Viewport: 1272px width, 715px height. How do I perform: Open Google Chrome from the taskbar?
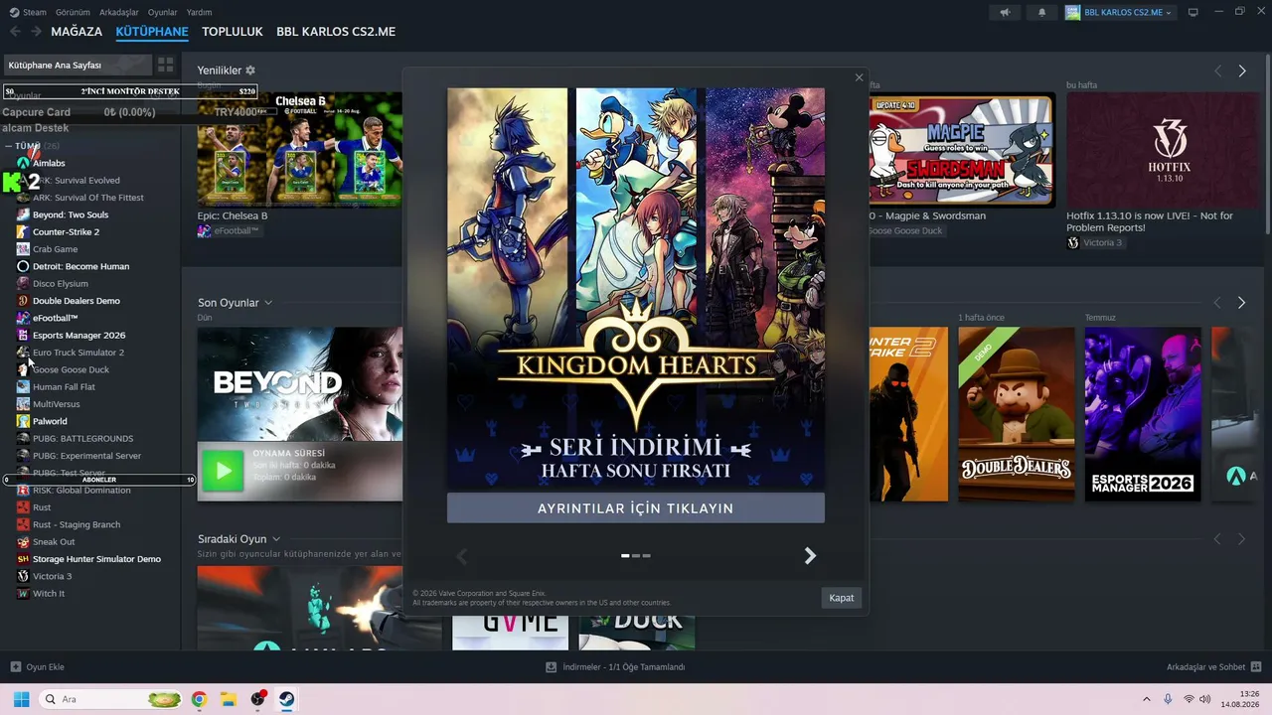199,699
